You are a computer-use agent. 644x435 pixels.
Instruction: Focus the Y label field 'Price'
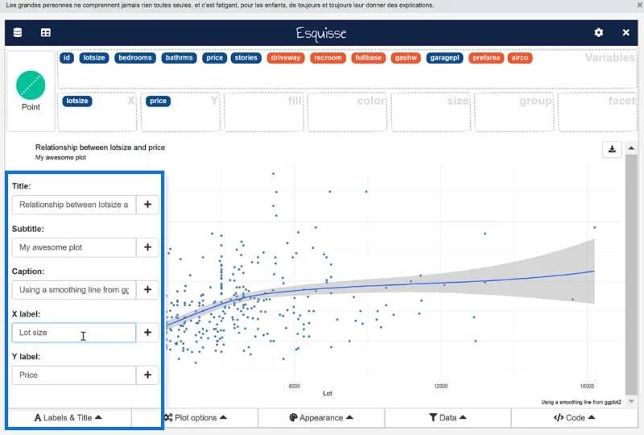[74, 375]
